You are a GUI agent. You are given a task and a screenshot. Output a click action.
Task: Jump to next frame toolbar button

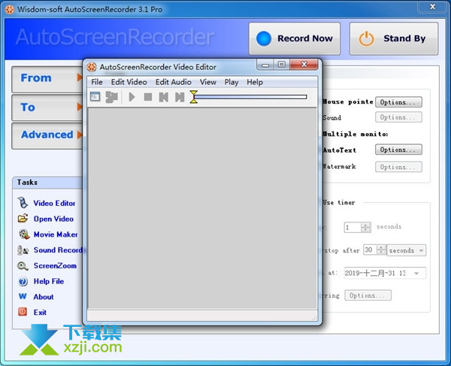[180, 97]
